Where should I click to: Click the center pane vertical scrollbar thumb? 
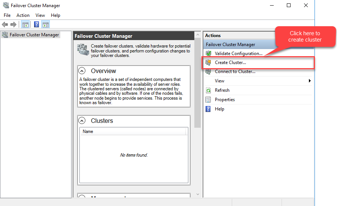tap(197, 83)
